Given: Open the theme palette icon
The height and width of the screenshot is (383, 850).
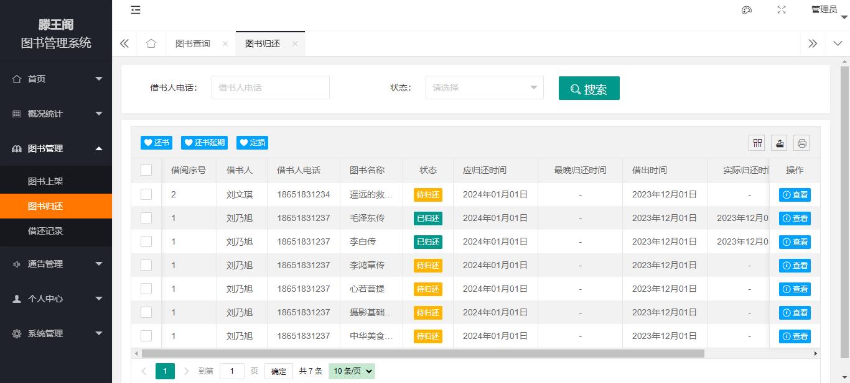Looking at the screenshot, I should (747, 9).
